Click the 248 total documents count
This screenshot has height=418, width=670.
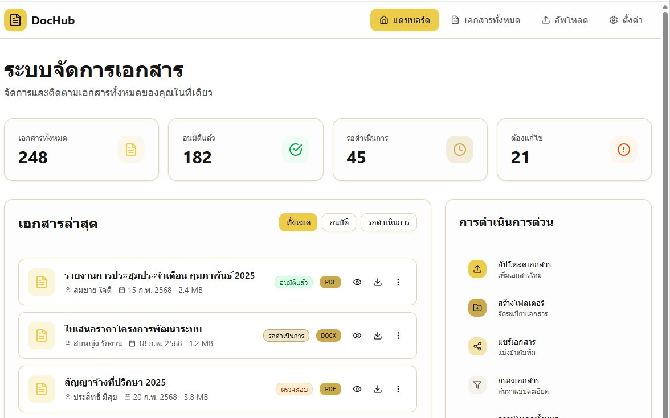pyautogui.click(x=33, y=158)
